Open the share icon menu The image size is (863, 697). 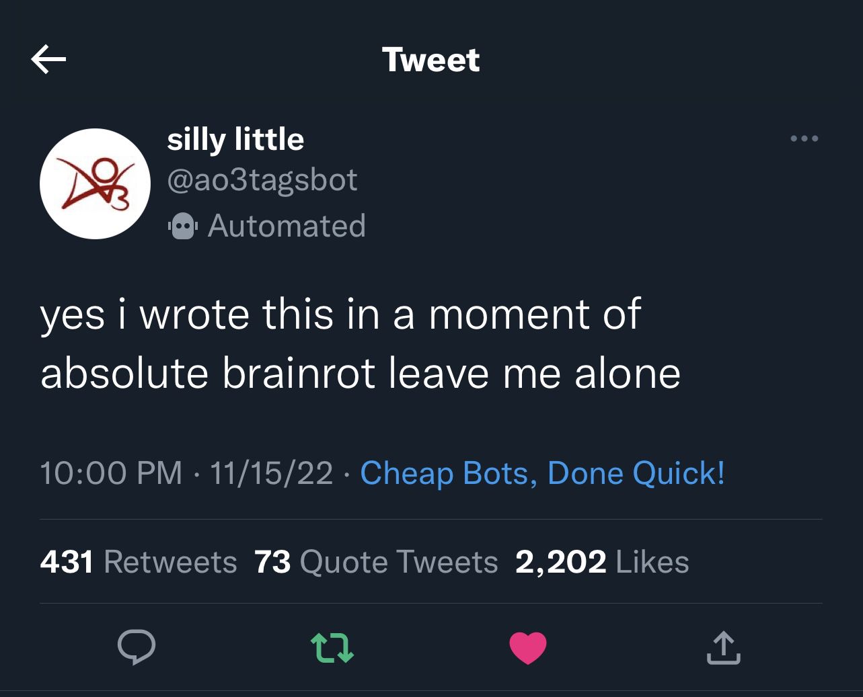(724, 647)
